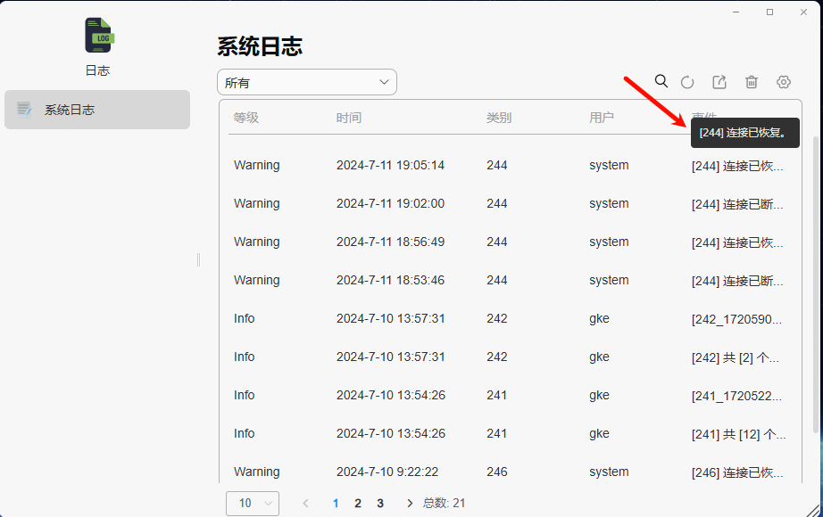Open log settings gear icon
The height and width of the screenshot is (517, 823).
(784, 82)
